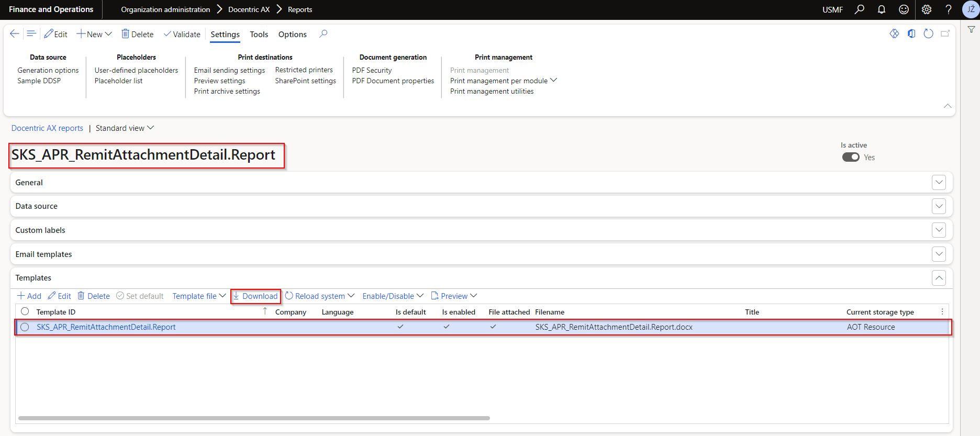980x436 pixels.
Task: Delete the report via top Delete button
Action: pyautogui.click(x=138, y=34)
